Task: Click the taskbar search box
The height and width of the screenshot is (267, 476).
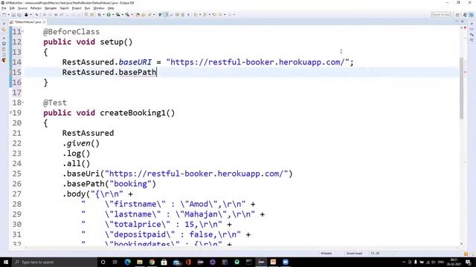Action: (54, 262)
